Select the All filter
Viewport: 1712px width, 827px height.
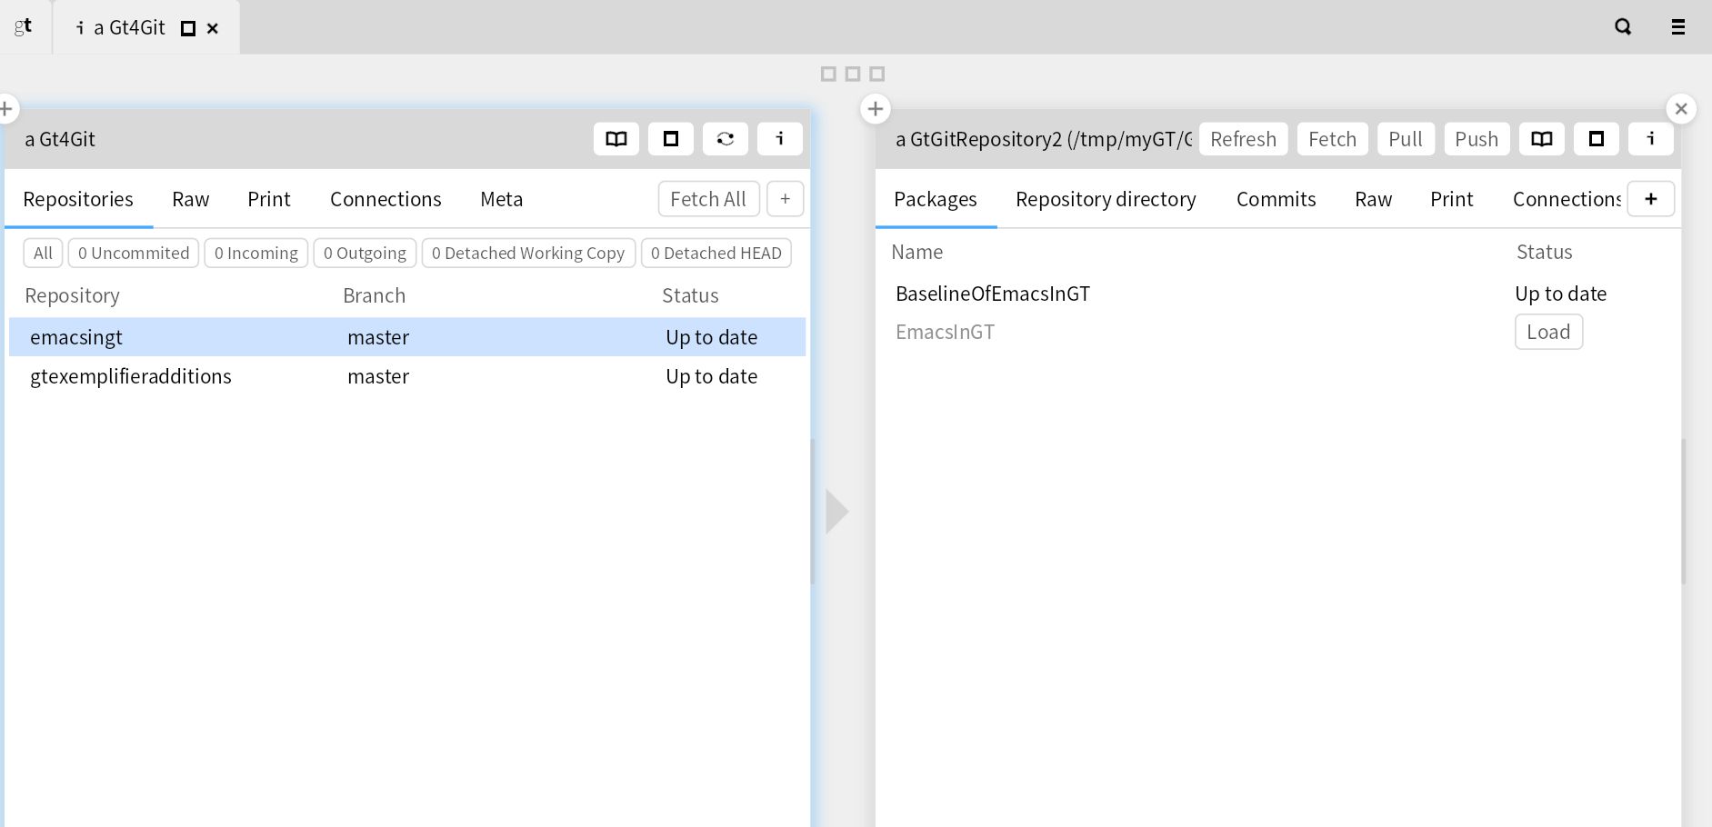tap(43, 253)
